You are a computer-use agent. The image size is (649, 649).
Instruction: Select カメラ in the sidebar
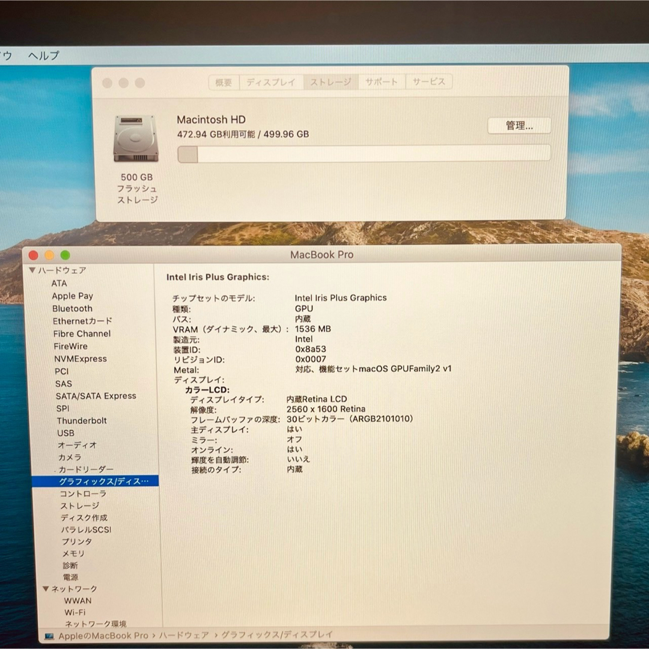pyautogui.click(x=70, y=457)
